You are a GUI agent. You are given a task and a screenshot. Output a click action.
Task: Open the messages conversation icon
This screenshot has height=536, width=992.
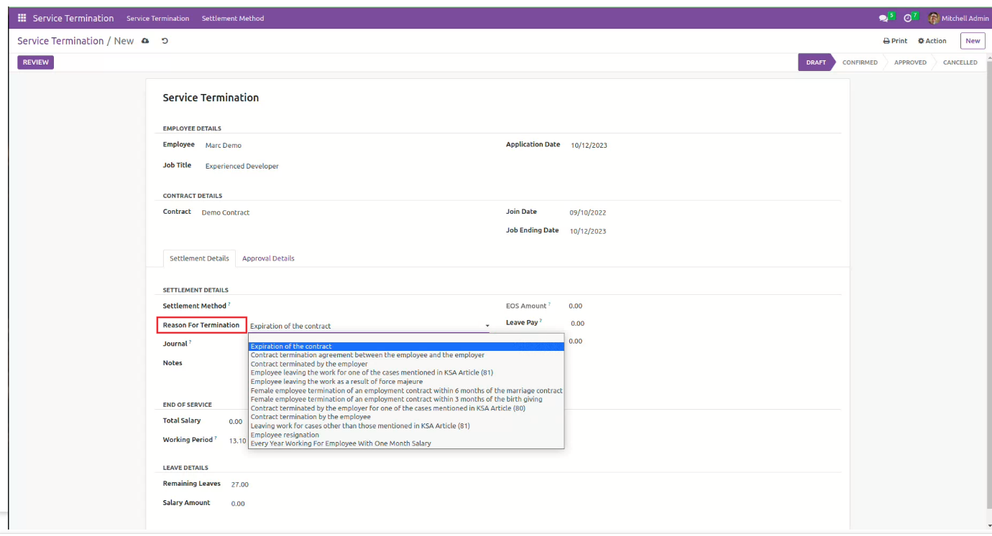tap(883, 18)
